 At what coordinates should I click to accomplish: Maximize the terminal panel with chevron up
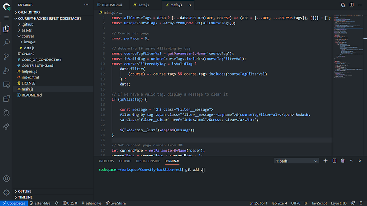tap(351, 161)
